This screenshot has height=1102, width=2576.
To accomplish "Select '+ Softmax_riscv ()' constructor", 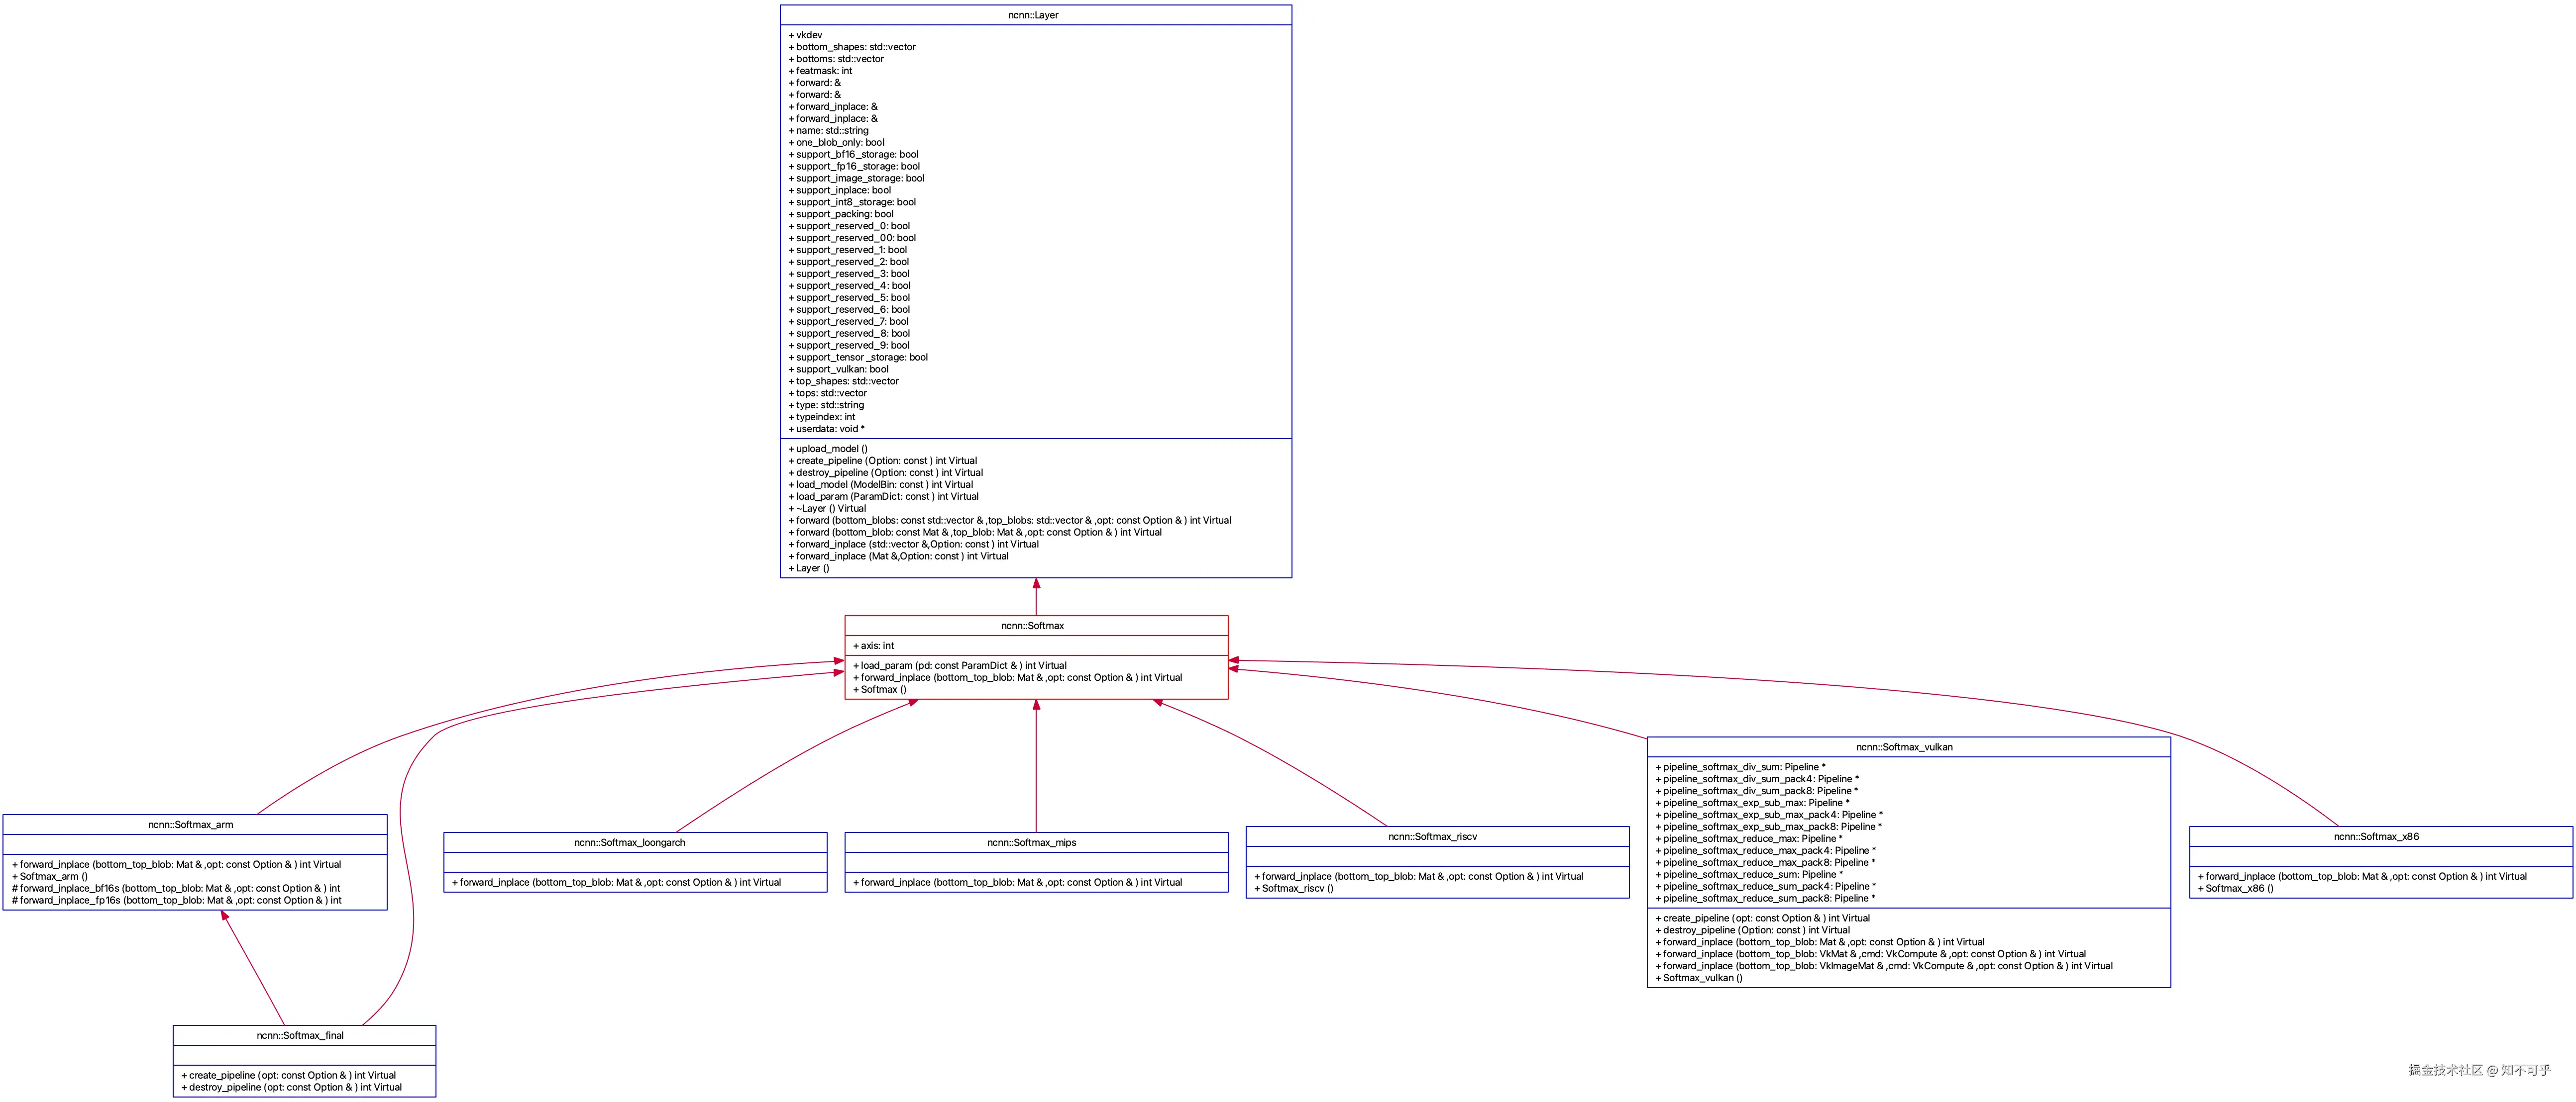I will (1294, 889).
